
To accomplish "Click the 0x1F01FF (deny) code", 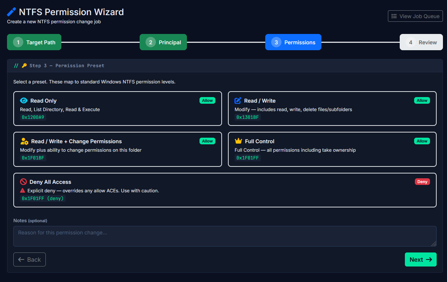I will (x=43, y=199).
